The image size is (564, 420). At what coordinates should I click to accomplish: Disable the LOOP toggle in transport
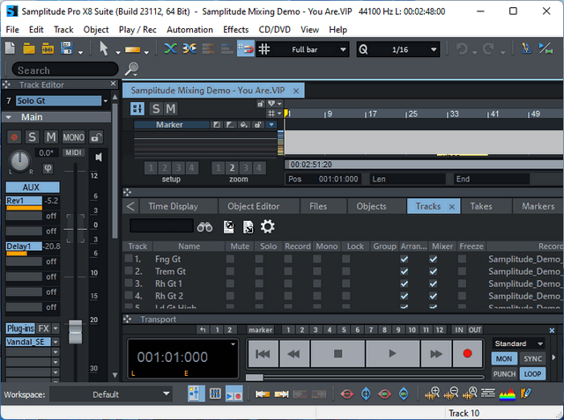tap(532, 373)
